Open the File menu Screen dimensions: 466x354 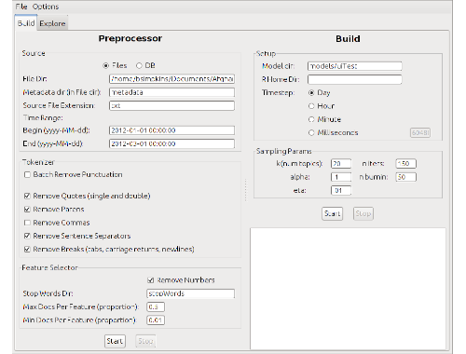(21, 7)
